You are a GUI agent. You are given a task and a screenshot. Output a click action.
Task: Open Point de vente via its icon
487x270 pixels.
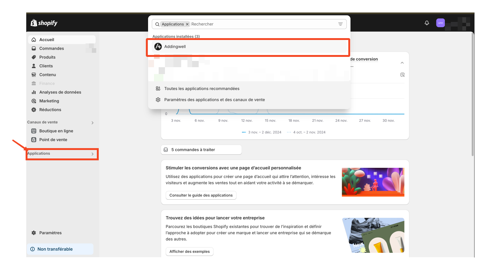coord(34,140)
